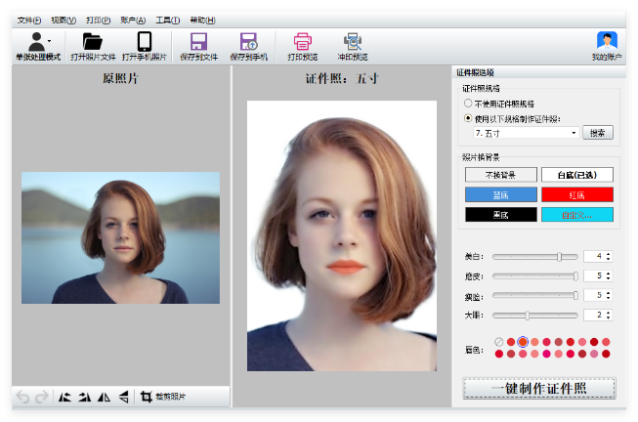Image resolution: width=638 pixels, height=422 pixels.
Task: Decrease 瘦脸 value with down arrow
Action: tap(608, 298)
